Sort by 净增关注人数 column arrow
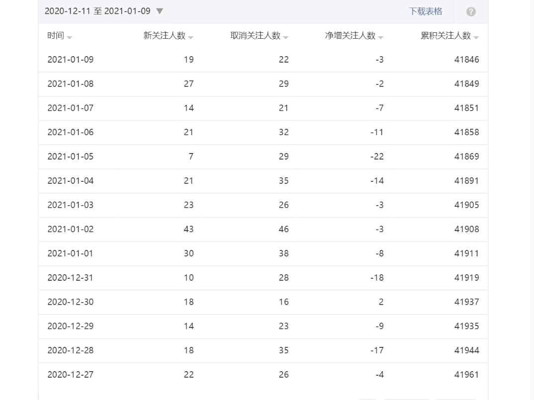 (381, 37)
